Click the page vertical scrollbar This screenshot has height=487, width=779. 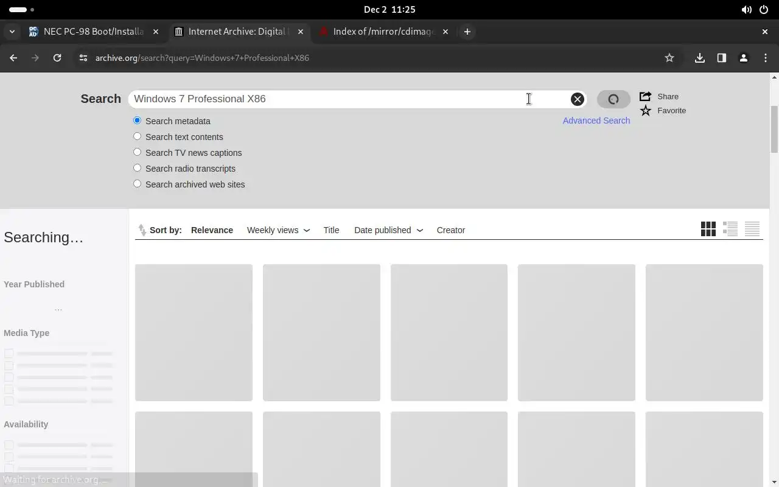point(774,129)
